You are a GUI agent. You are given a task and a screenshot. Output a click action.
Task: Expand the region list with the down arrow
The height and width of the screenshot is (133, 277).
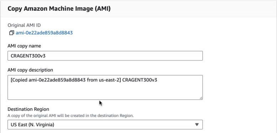[x=197, y=124]
